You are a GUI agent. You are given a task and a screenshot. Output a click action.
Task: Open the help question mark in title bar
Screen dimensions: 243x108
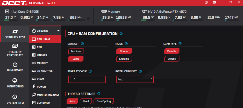[206, 2]
